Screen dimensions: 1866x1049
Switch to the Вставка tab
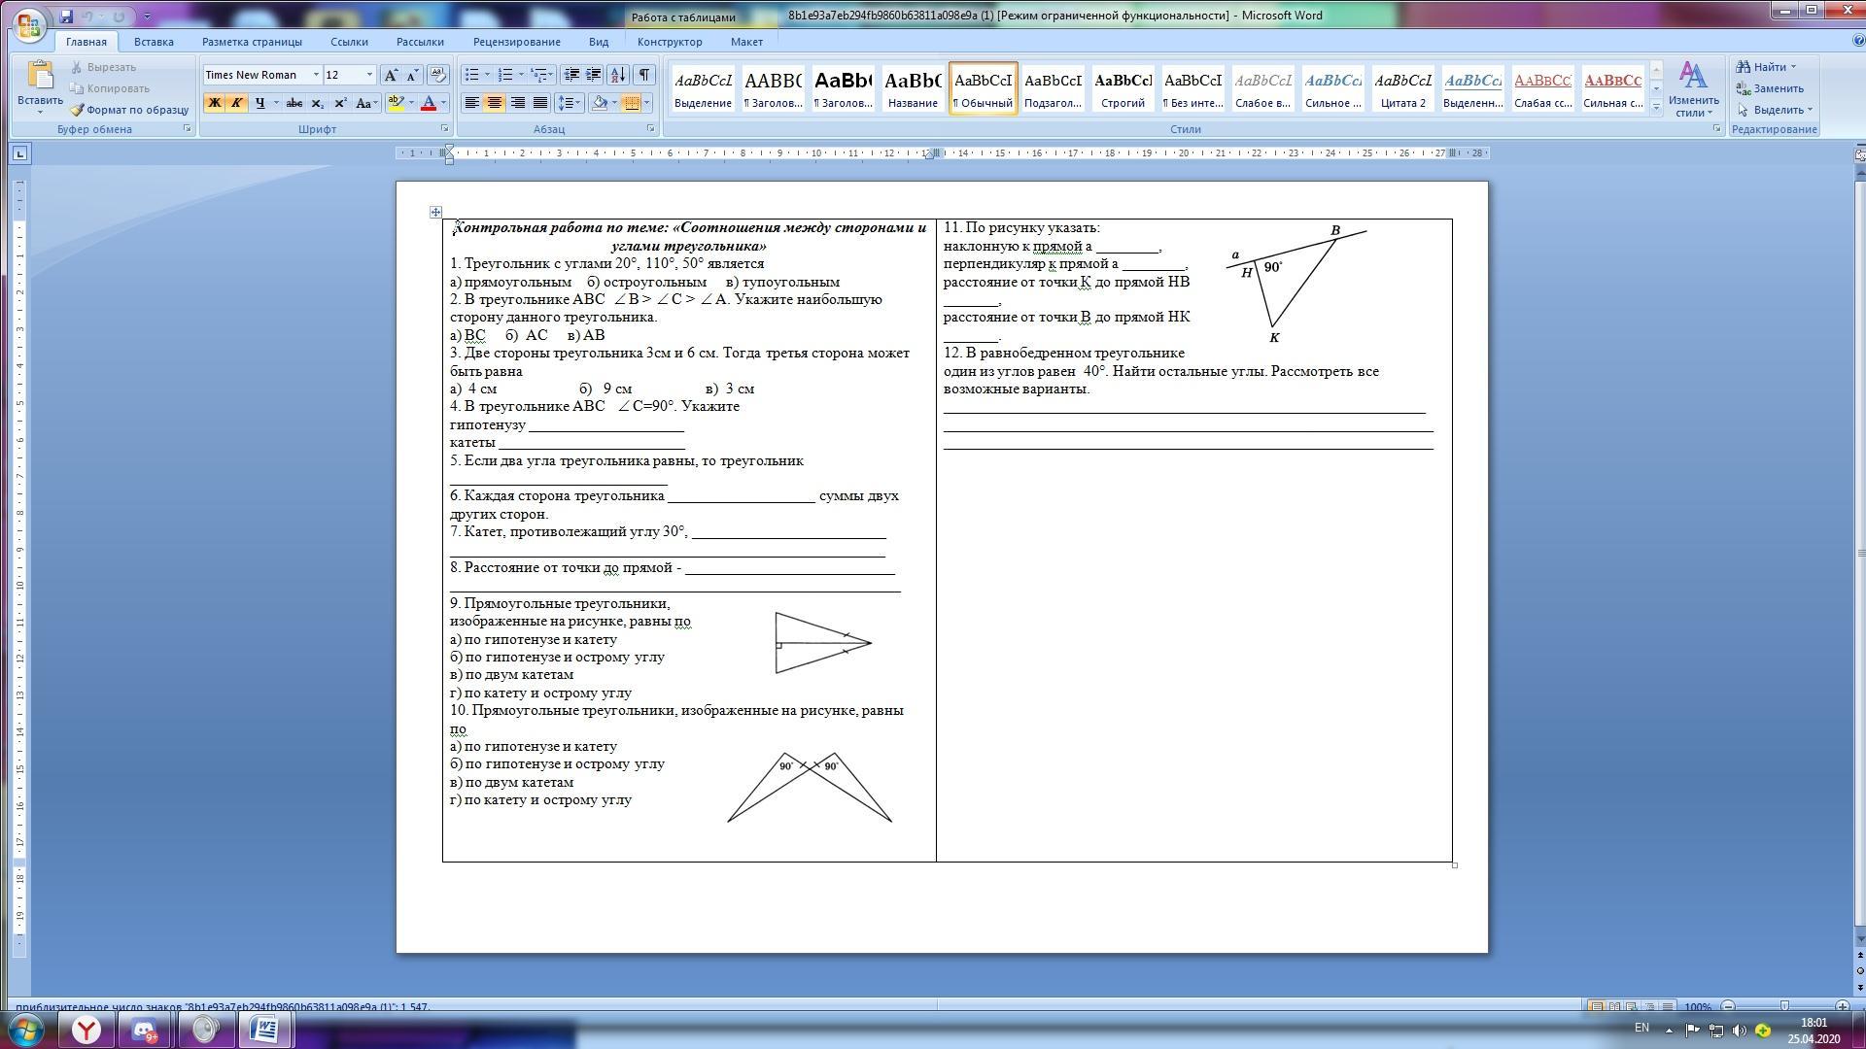[x=154, y=42]
